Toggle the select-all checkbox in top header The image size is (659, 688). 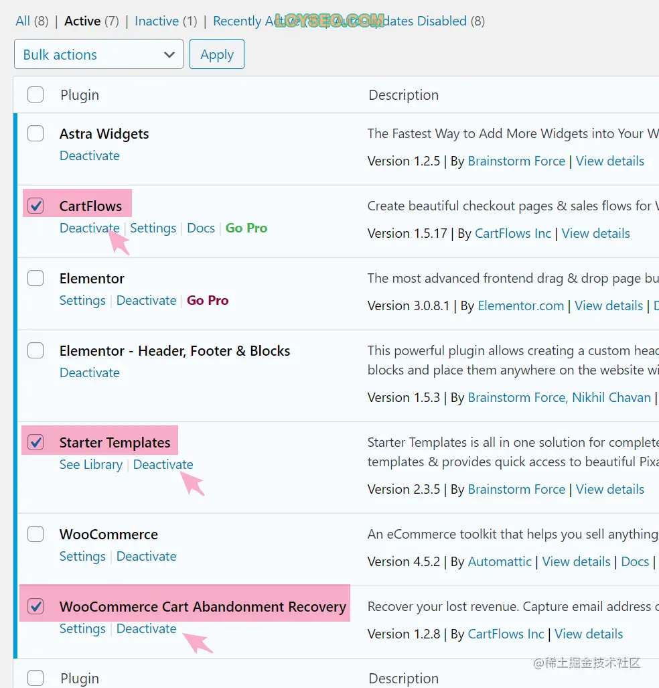click(35, 94)
